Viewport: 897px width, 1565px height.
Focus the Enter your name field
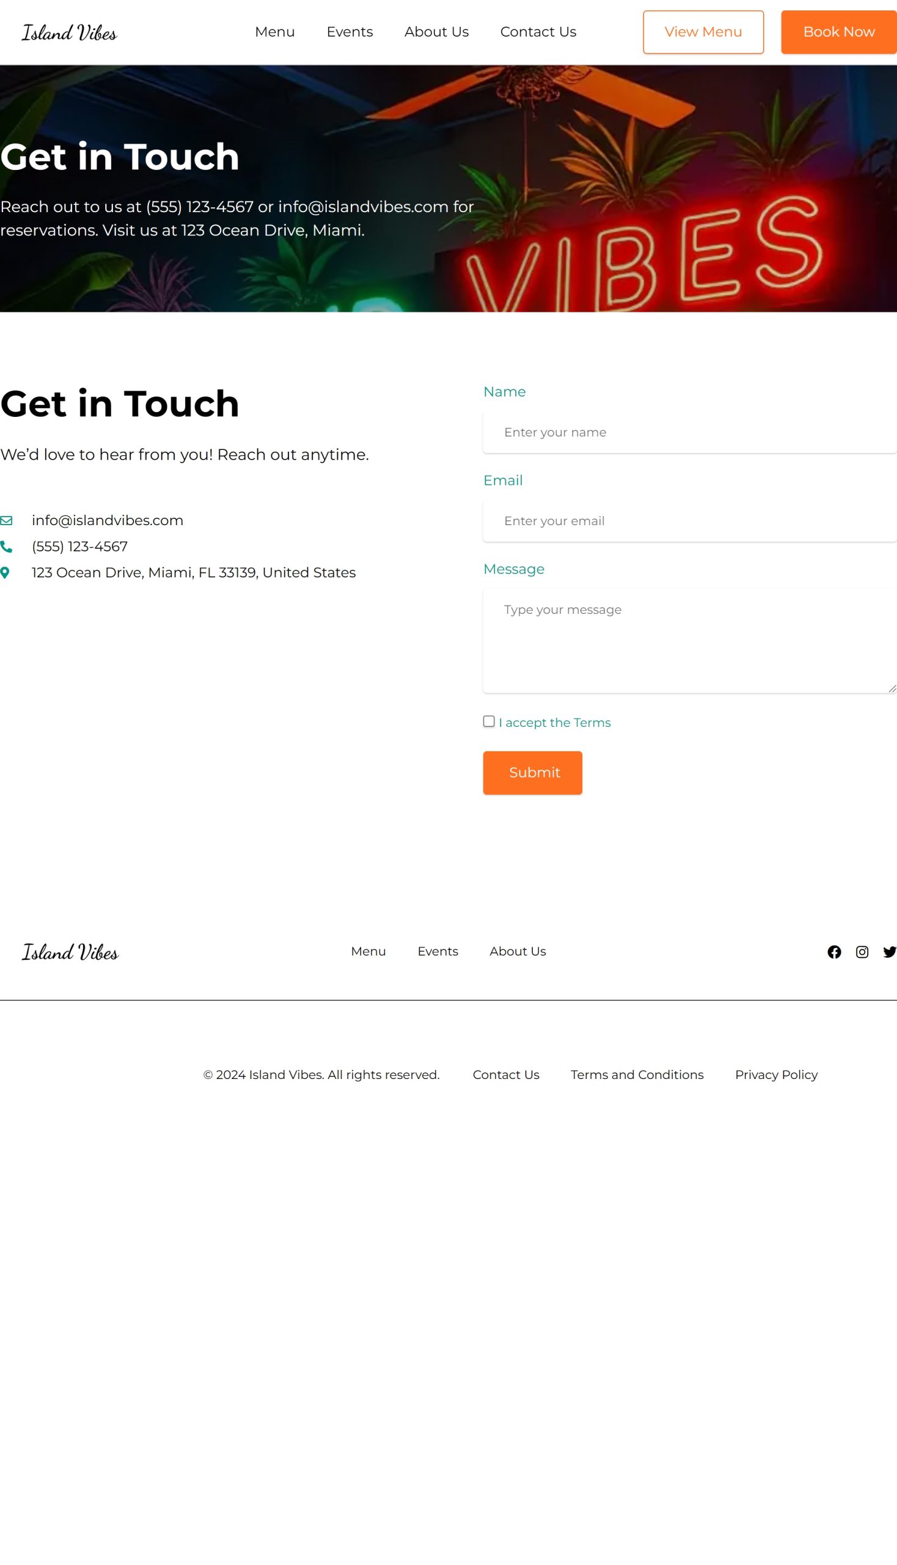(689, 432)
